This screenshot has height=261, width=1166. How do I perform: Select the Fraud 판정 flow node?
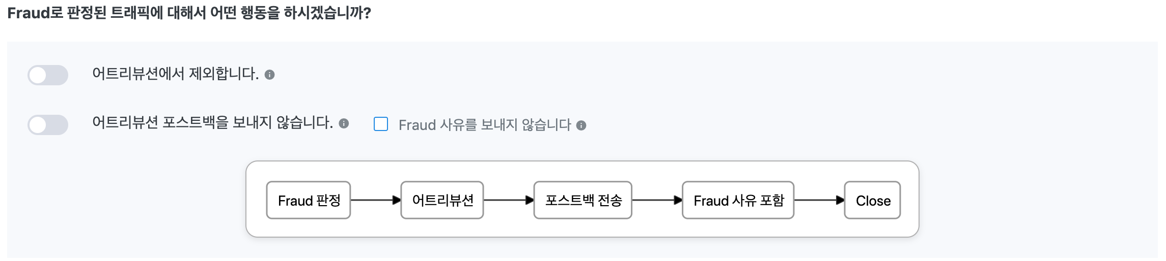click(309, 201)
